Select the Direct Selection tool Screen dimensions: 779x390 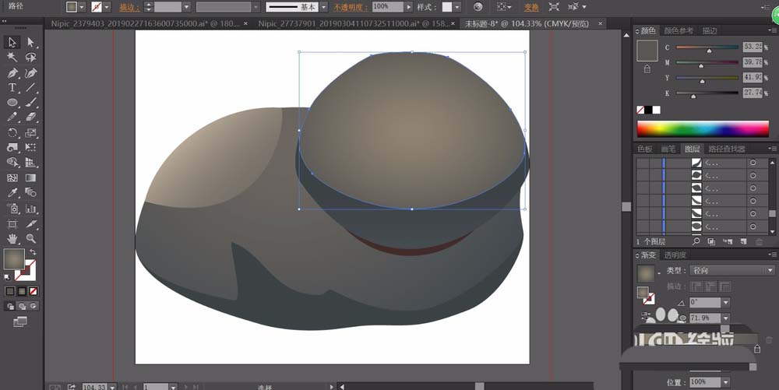point(31,42)
